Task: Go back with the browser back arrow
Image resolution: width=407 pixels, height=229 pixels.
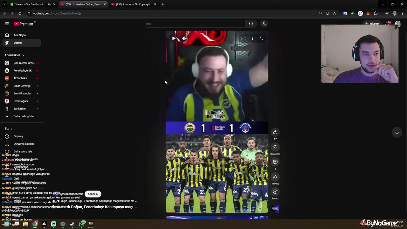Action: pos(5,13)
